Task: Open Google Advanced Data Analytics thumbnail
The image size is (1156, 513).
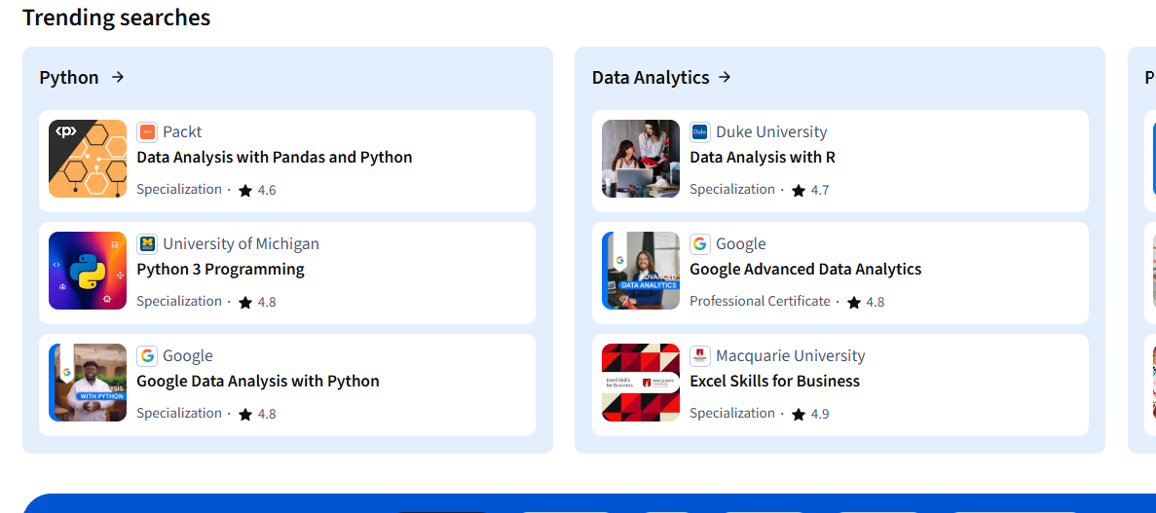Action: tap(641, 271)
